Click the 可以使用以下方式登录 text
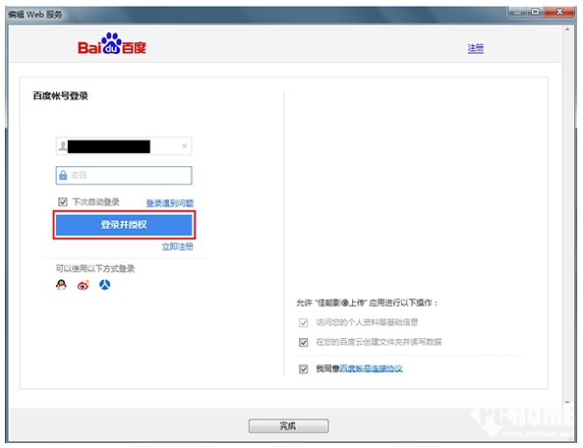This screenshot has width=583, height=448. click(95, 268)
